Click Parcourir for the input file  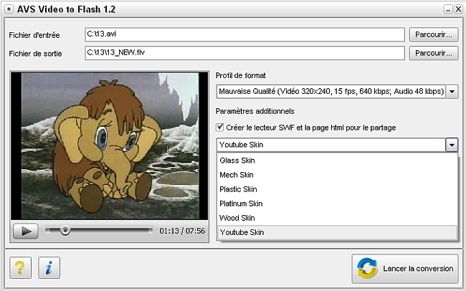coord(434,35)
